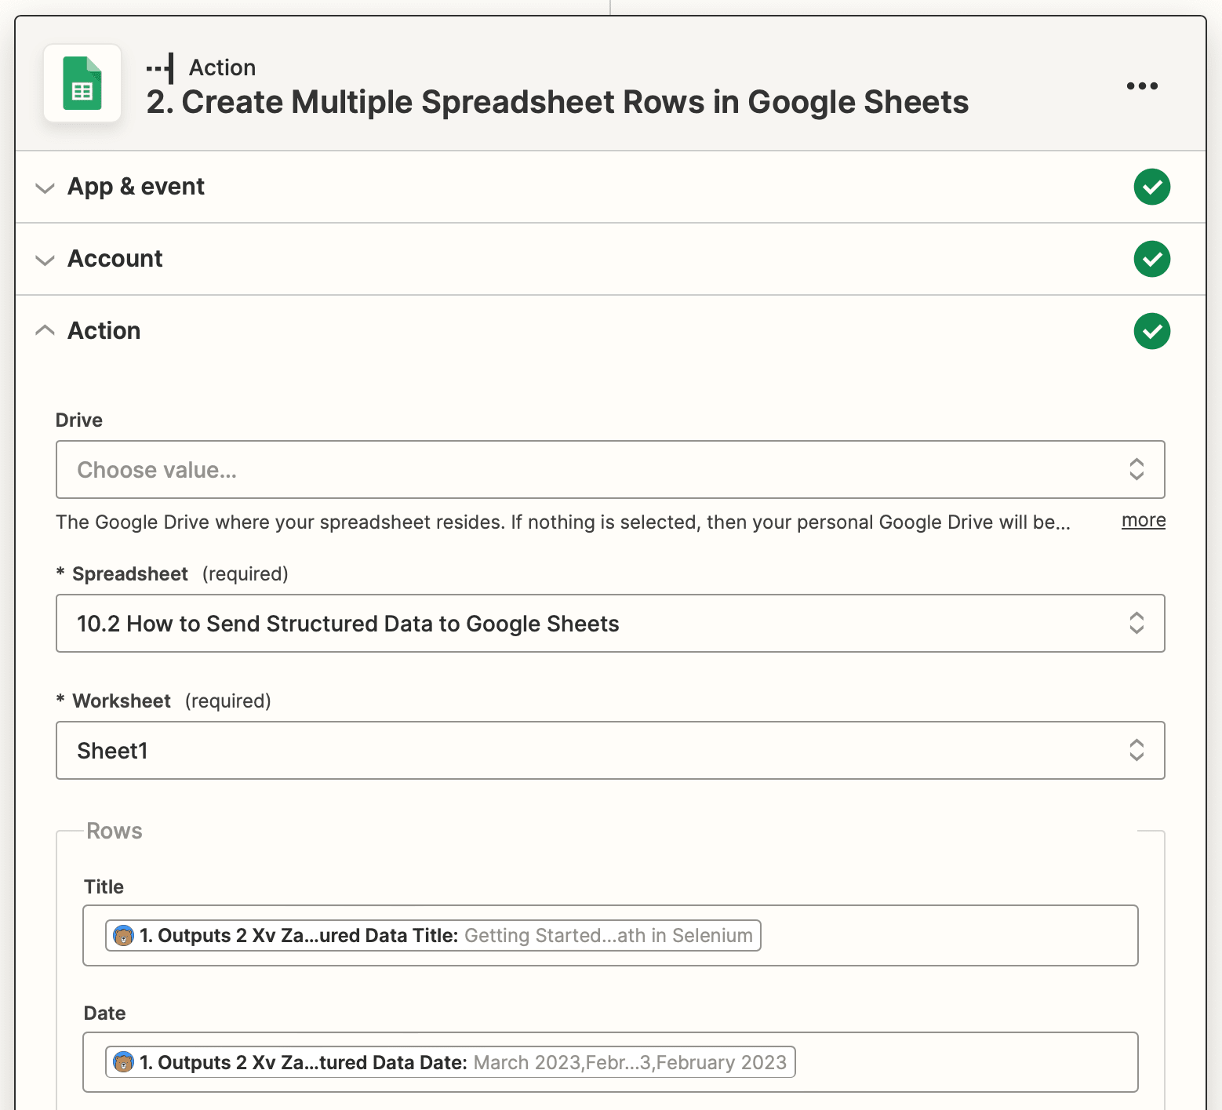Click the avatar icon in the Title pill
Image resolution: width=1222 pixels, height=1110 pixels.
tap(124, 935)
